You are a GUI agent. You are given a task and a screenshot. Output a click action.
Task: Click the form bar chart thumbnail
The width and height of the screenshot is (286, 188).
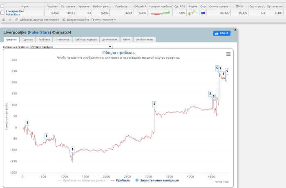point(192,13)
